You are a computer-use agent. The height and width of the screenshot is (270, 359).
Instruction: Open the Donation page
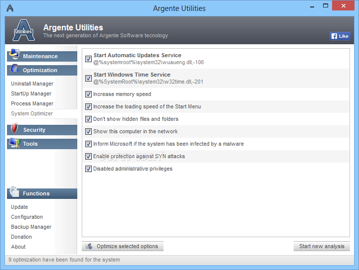click(21, 237)
